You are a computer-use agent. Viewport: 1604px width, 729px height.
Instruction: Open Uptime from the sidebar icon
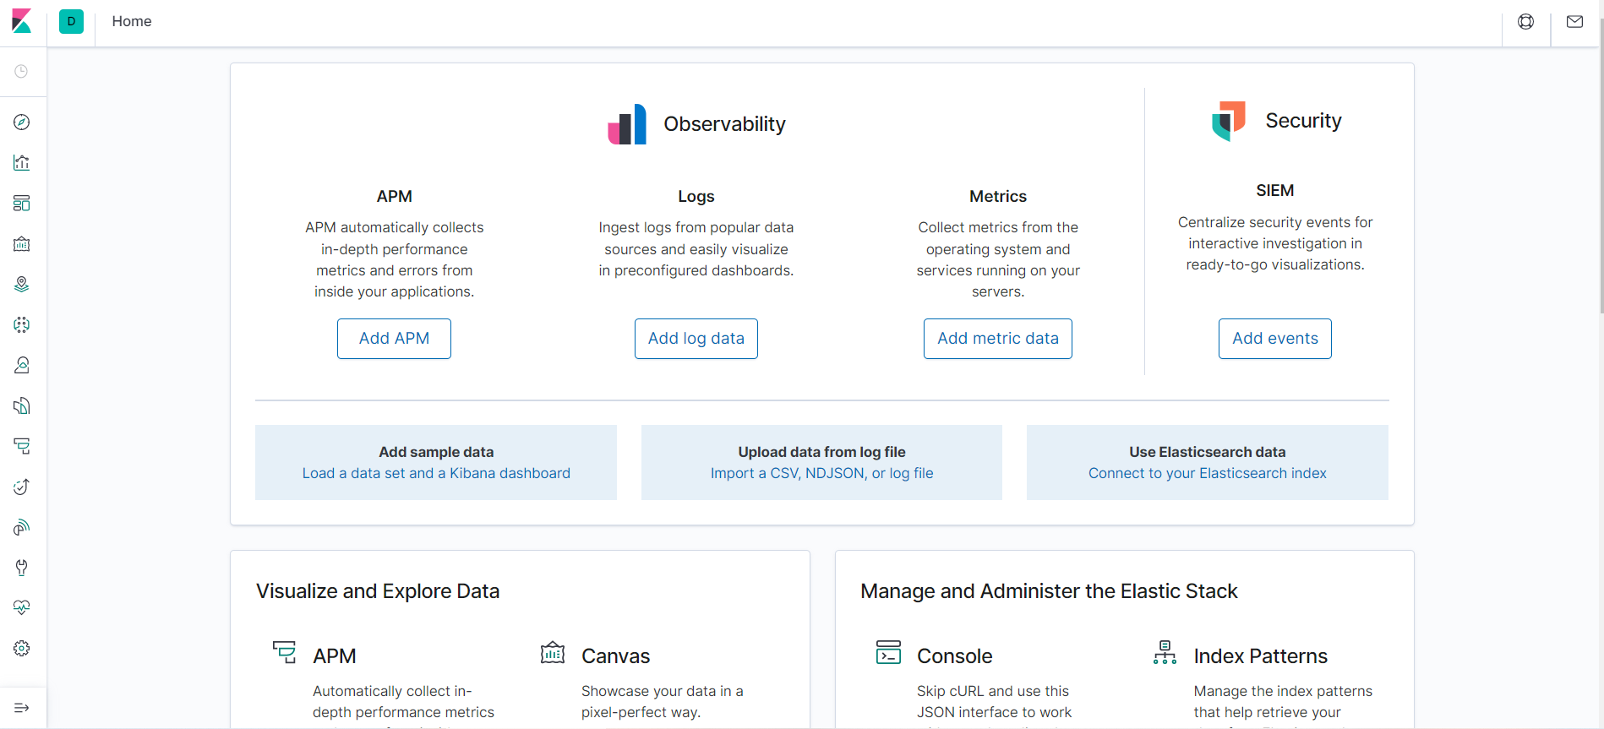click(x=22, y=487)
